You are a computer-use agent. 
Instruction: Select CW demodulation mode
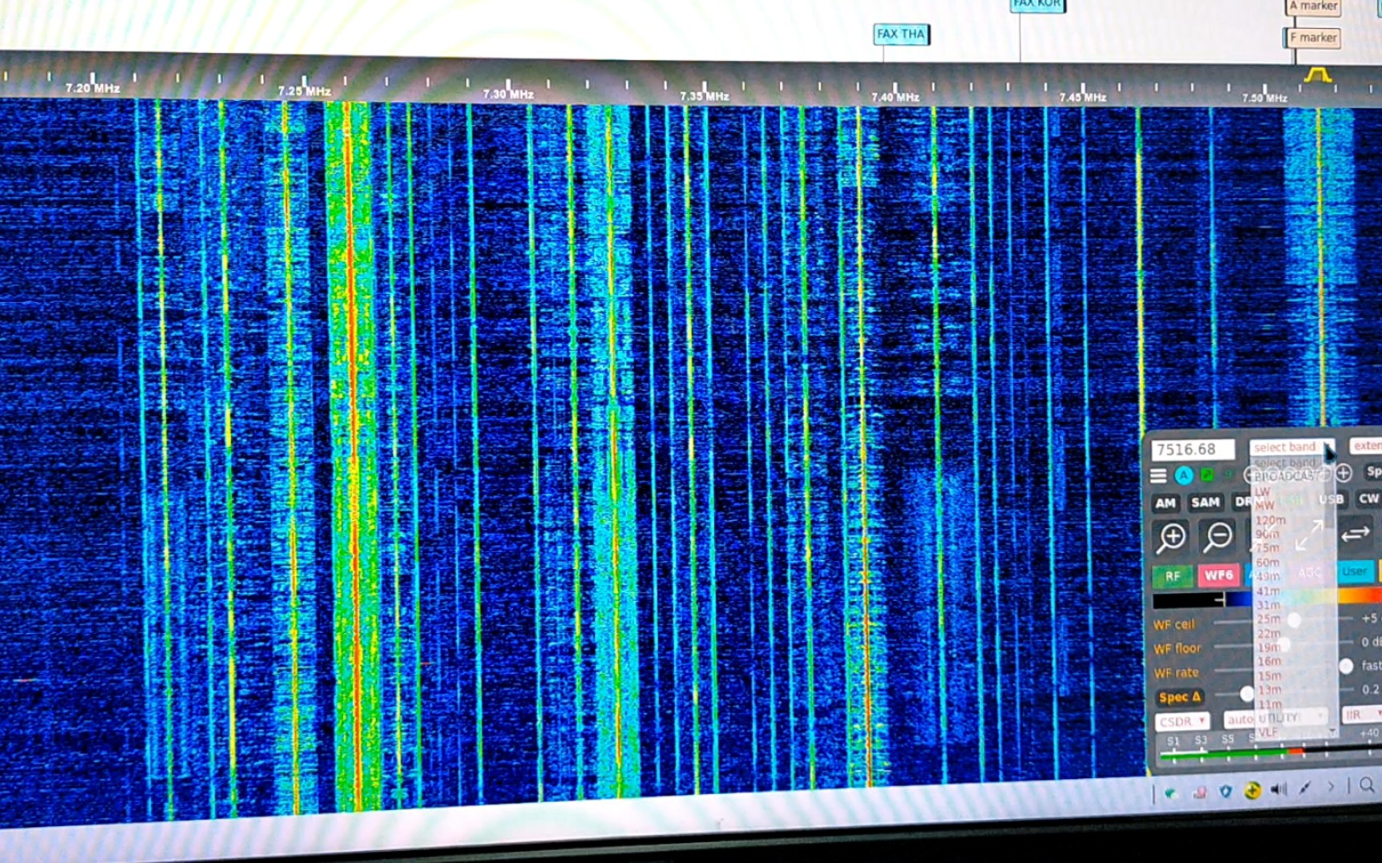coord(1368,499)
